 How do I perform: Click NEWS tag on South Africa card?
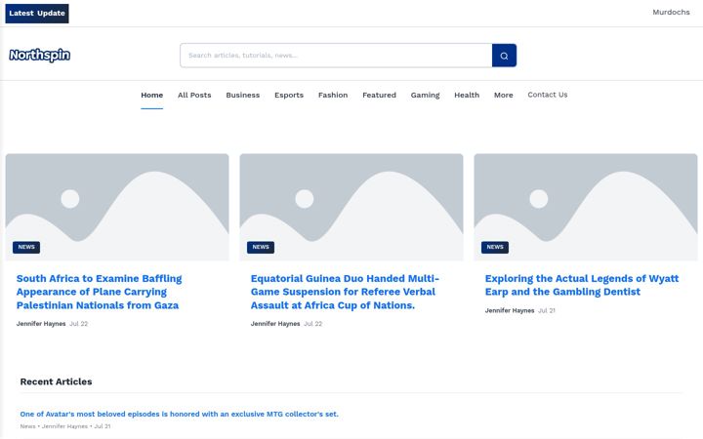coord(26,247)
